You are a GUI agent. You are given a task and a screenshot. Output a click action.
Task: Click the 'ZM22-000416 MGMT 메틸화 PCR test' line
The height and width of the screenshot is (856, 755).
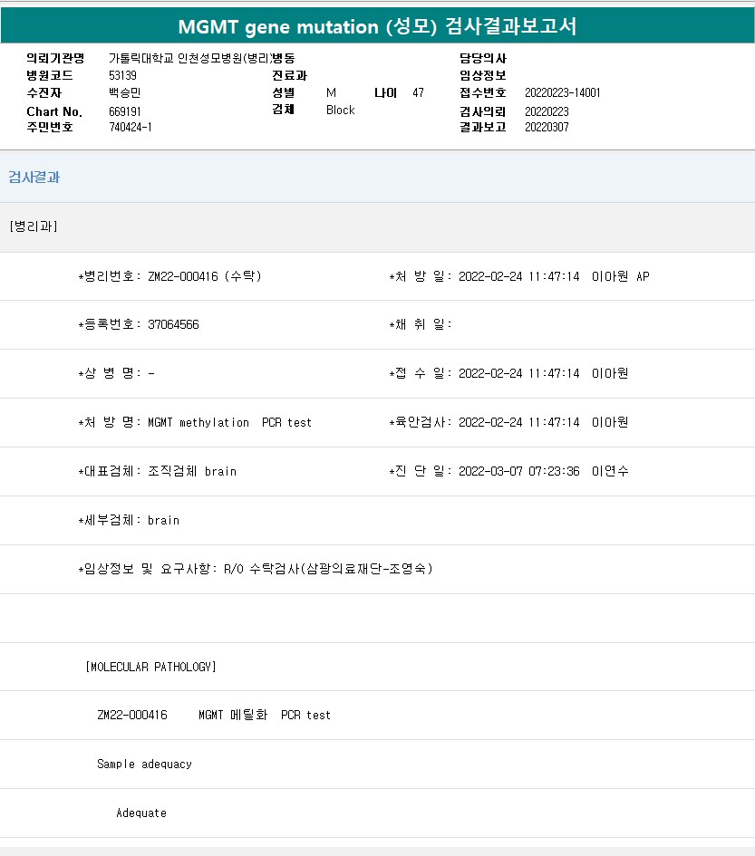click(214, 716)
